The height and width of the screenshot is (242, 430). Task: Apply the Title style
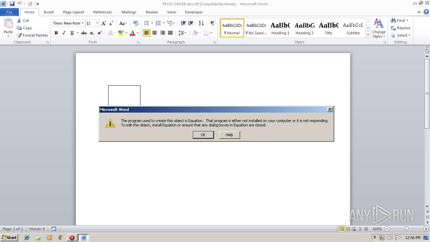point(329,28)
